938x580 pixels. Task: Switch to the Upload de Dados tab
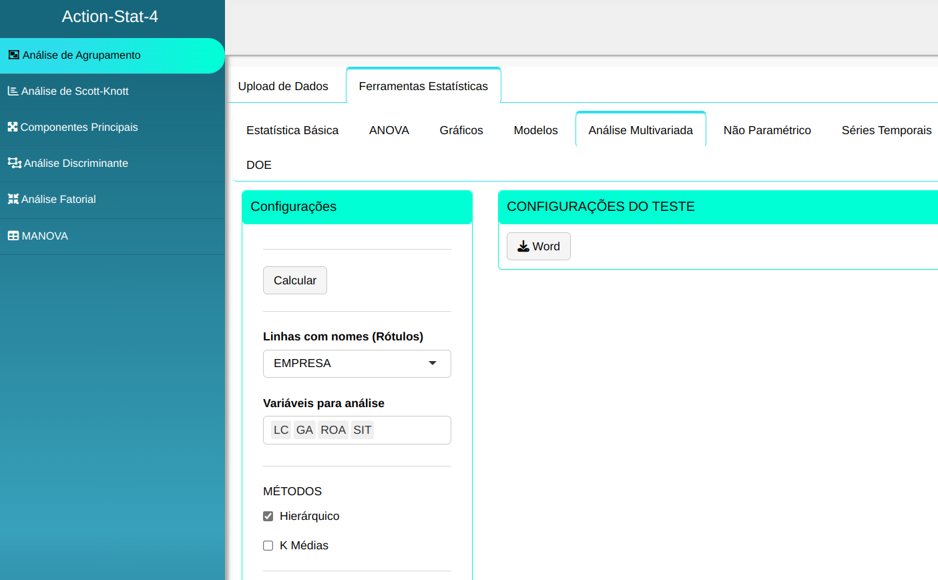click(283, 86)
